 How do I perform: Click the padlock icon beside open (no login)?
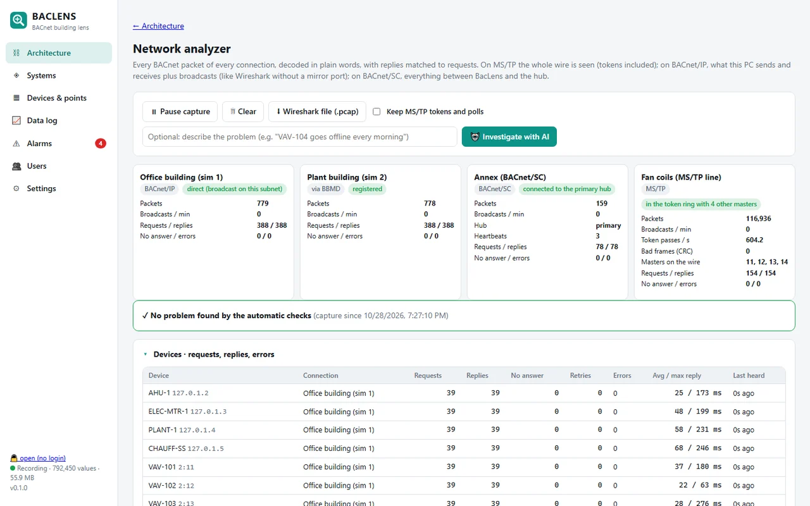[13, 458]
